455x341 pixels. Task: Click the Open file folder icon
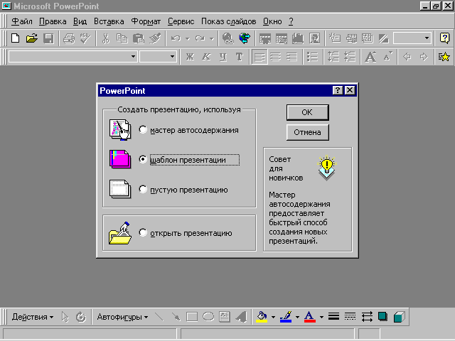32,38
